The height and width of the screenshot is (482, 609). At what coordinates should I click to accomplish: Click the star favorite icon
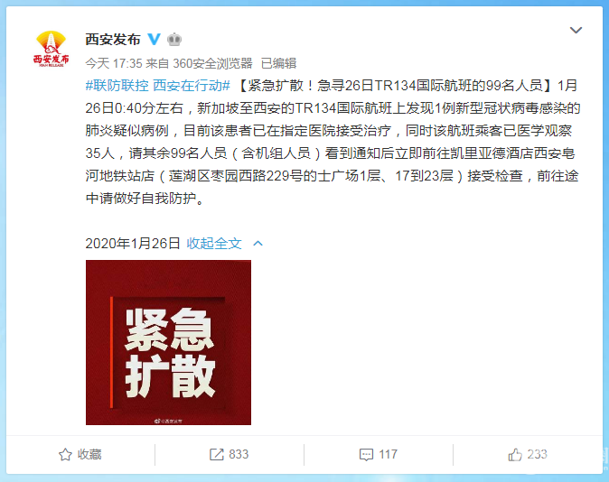pyautogui.click(x=65, y=454)
